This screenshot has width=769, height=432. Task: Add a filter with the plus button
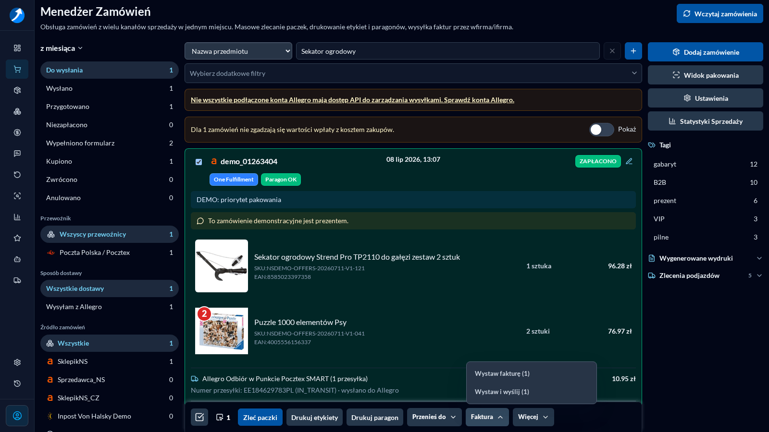tap(633, 51)
